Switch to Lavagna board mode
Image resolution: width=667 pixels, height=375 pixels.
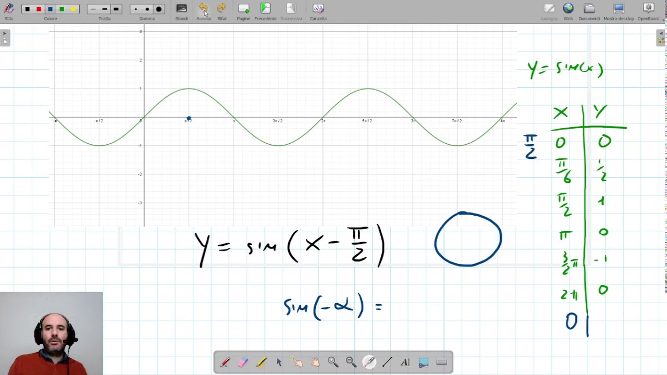pyautogui.click(x=549, y=11)
